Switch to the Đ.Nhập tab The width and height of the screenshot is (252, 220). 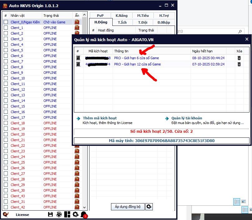[164, 22]
